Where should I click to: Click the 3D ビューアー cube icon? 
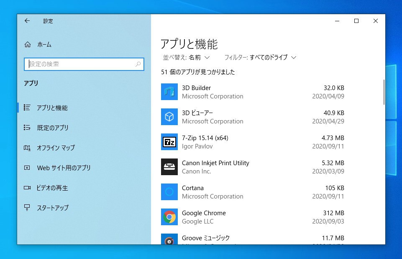coord(169,117)
